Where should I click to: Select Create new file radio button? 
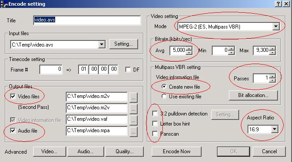coord(164,86)
